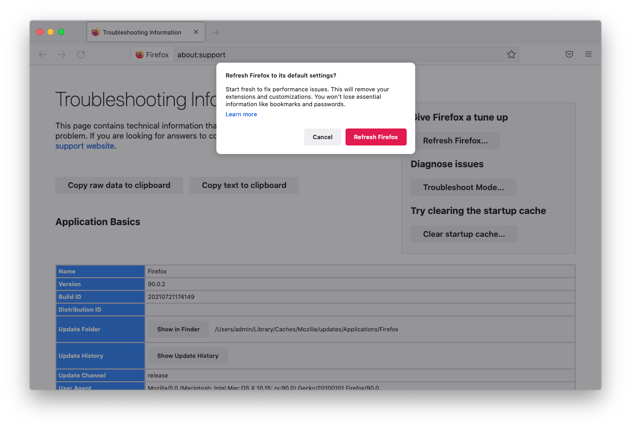The height and width of the screenshot is (429, 631).
Task: Click the back navigation arrow
Action: point(42,55)
